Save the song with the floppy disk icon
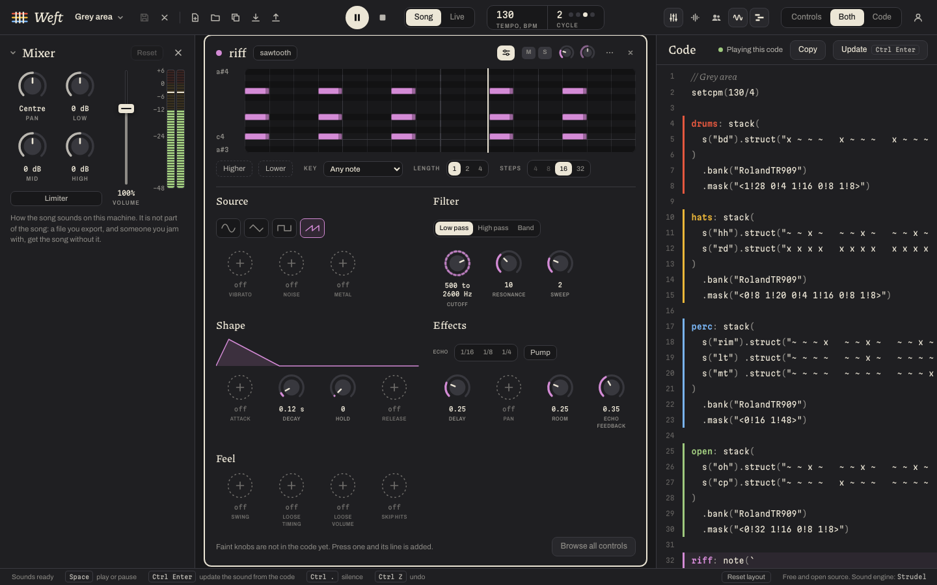The width and height of the screenshot is (937, 585). pos(144,18)
